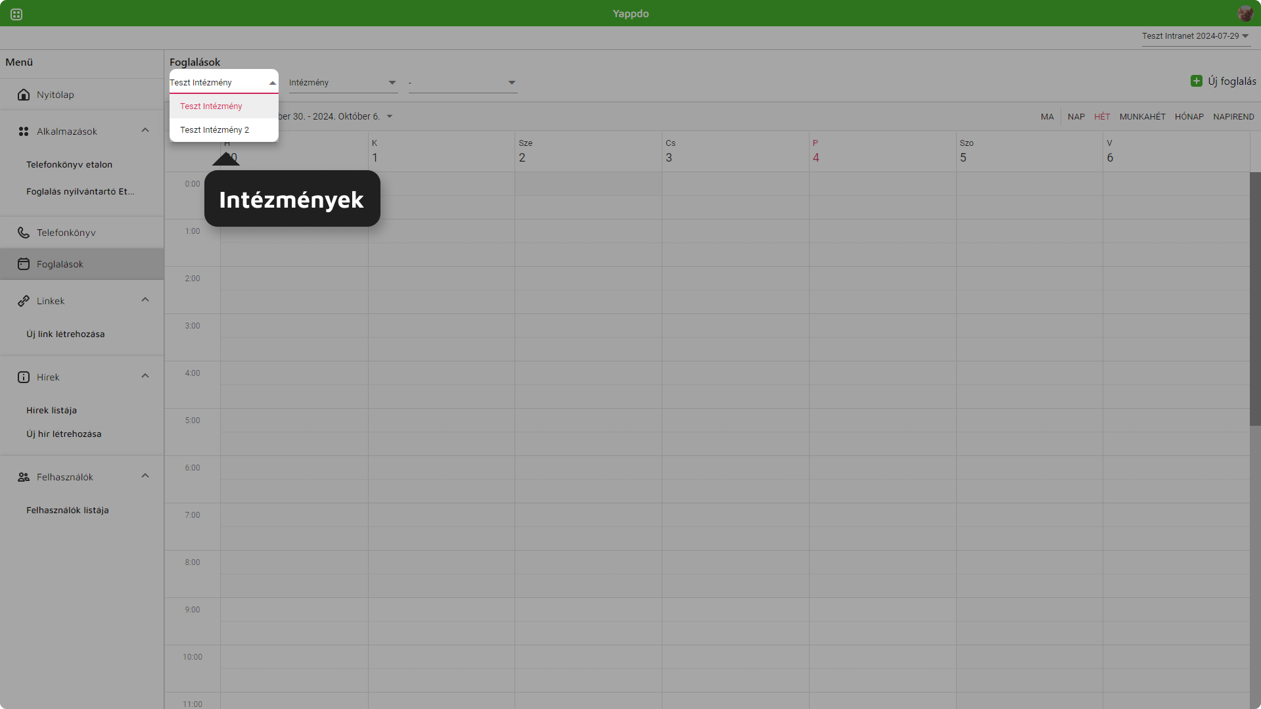This screenshot has height=709, width=1261.
Task: Click the calendar vertical scrollbar
Action: tap(1255, 299)
